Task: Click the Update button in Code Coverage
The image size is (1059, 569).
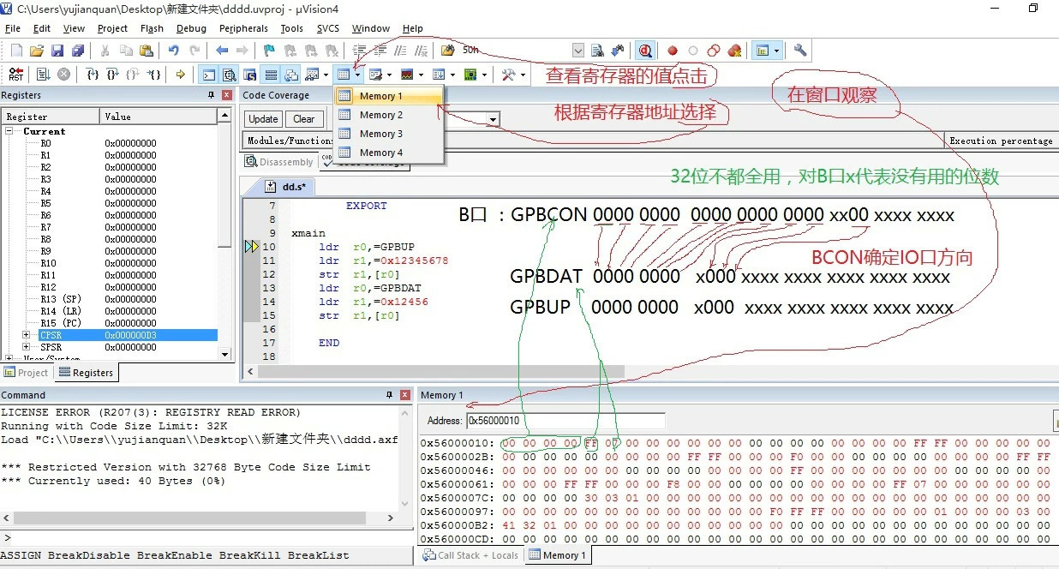Action: point(263,119)
